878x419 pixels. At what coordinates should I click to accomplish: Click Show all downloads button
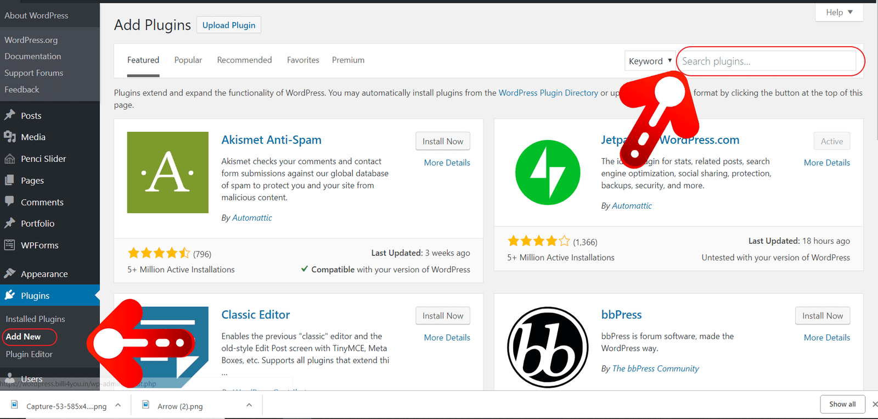coord(842,404)
